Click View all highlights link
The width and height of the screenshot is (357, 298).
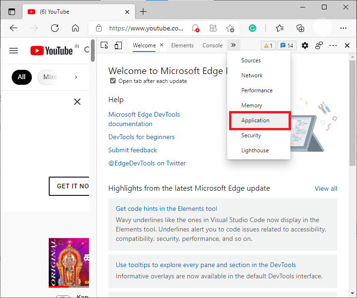(326, 188)
